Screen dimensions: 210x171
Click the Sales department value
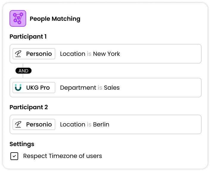pyautogui.click(x=112, y=88)
